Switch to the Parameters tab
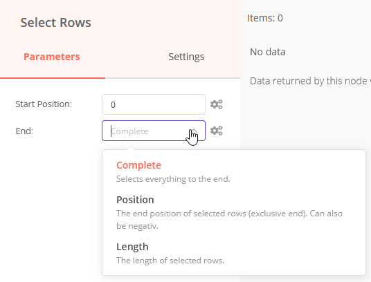 pos(52,57)
